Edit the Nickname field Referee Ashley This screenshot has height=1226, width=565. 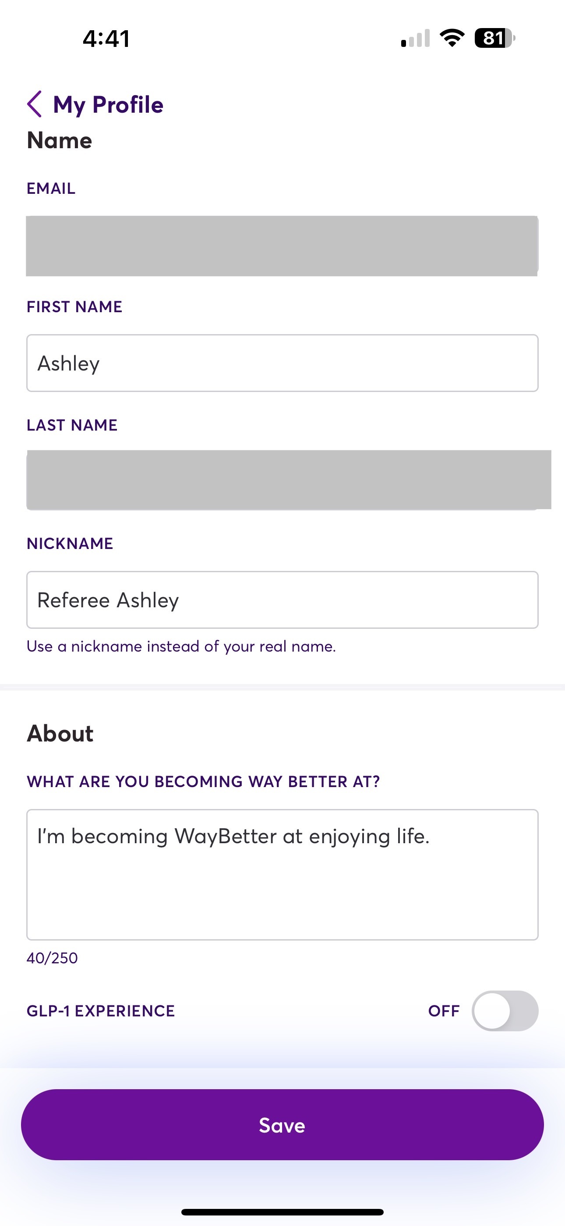coord(282,600)
